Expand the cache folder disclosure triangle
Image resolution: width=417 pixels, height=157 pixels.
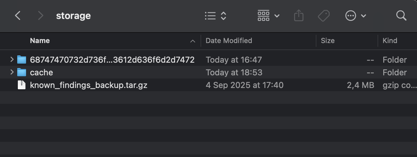pyautogui.click(x=12, y=72)
